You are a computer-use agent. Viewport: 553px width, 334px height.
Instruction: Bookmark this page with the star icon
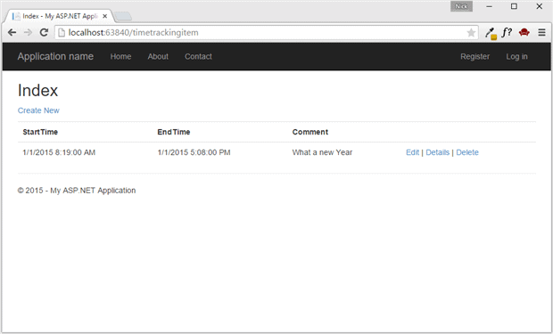point(471,33)
